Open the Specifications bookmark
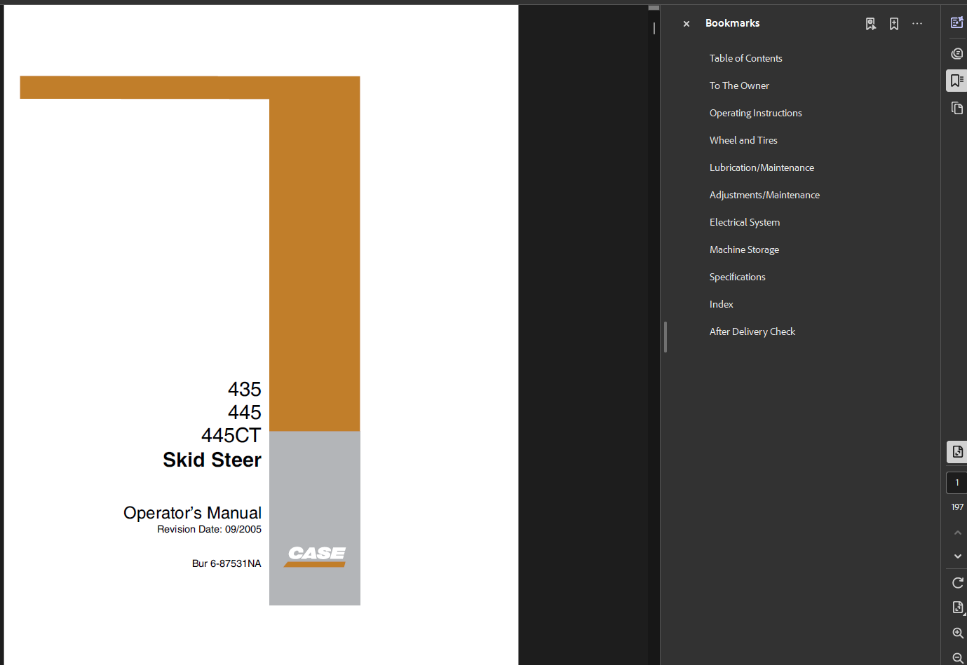Viewport: 967px width, 665px height. tap(737, 277)
